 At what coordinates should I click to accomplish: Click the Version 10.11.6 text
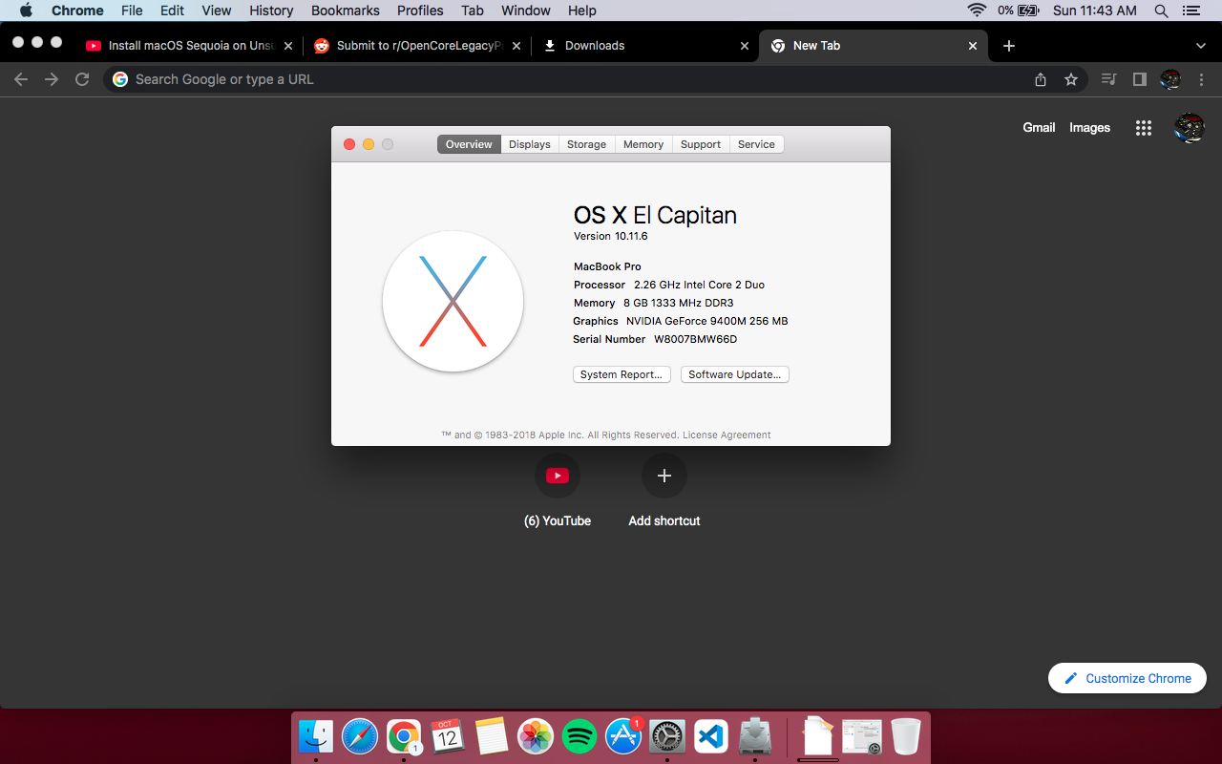pyautogui.click(x=610, y=236)
